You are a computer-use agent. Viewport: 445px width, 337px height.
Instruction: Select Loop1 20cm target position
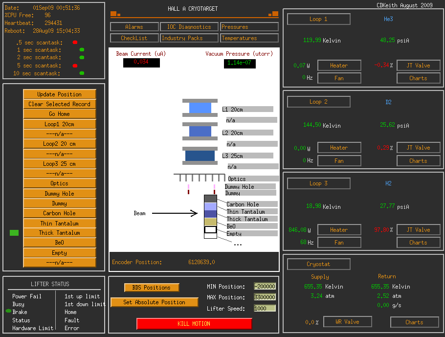(60, 124)
